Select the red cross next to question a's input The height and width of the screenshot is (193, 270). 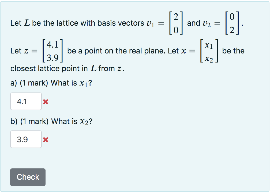pos(45,102)
